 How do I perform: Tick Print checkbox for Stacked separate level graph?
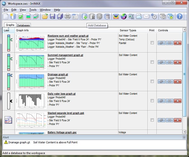152,120
